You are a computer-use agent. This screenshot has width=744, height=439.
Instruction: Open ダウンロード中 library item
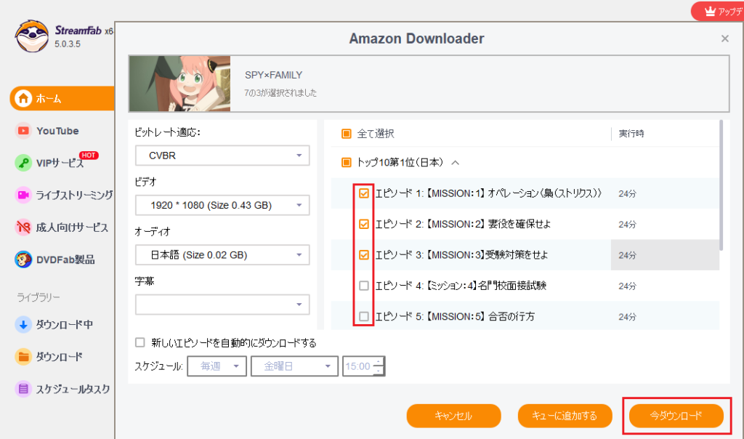click(65, 325)
